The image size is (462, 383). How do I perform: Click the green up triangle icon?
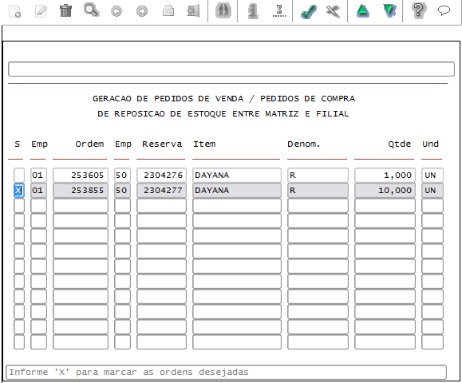362,11
